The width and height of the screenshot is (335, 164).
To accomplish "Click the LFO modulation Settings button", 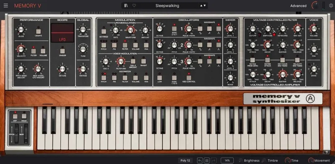I will click(x=103, y=32).
